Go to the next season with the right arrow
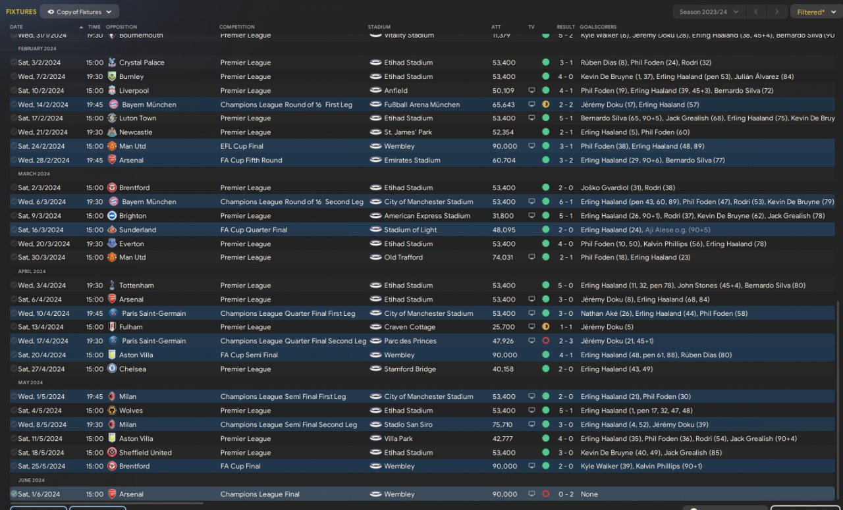The image size is (843, 510). click(x=778, y=12)
